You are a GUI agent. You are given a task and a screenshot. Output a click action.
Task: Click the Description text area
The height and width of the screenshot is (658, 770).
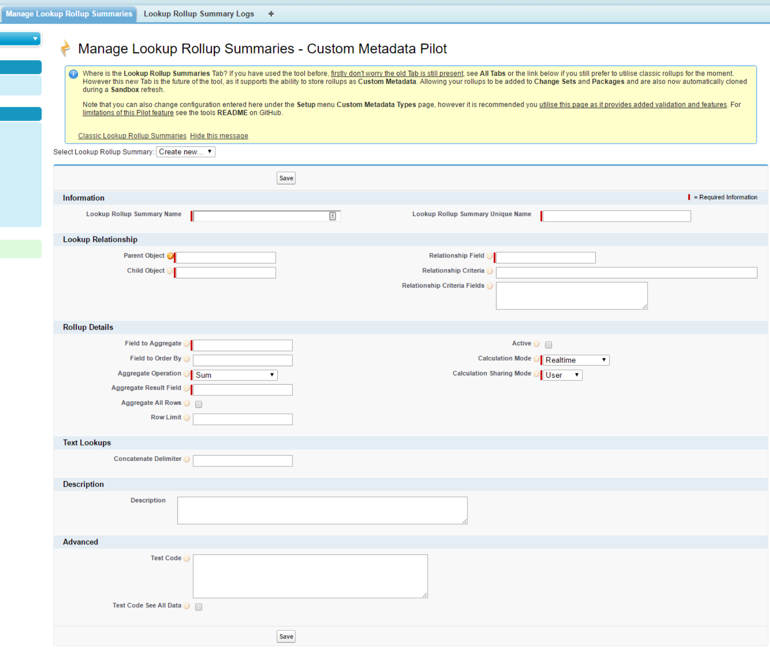[x=322, y=511]
